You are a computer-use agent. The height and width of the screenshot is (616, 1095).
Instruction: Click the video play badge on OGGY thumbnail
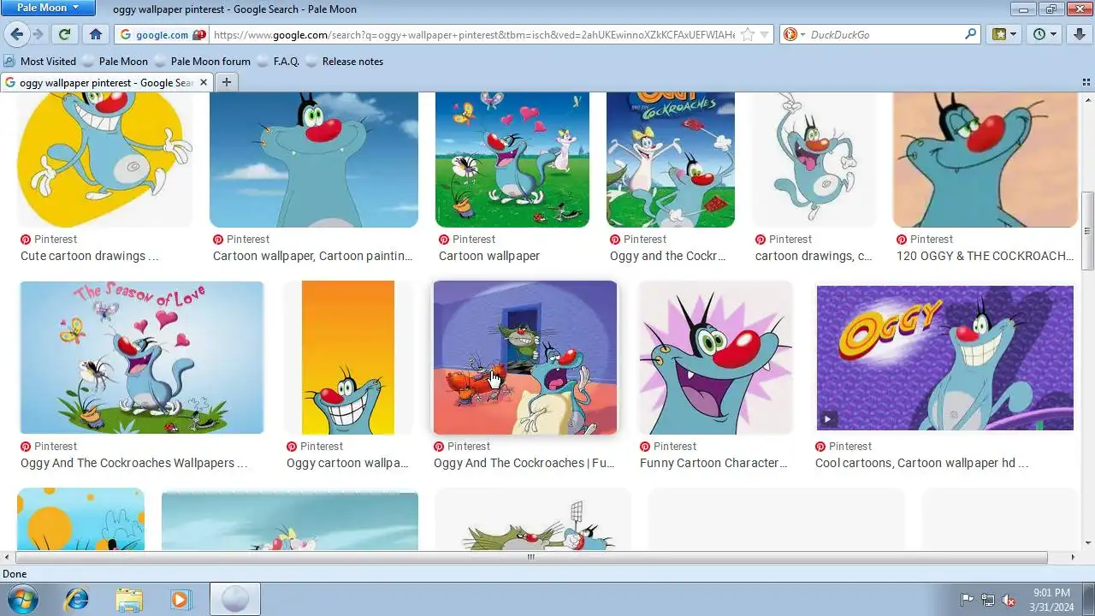click(827, 419)
